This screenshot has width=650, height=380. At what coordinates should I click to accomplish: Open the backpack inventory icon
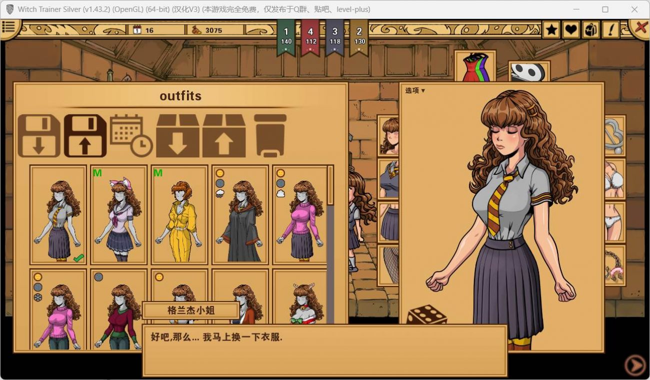(x=590, y=30)
